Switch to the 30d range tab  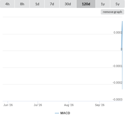tap(68, 4)
